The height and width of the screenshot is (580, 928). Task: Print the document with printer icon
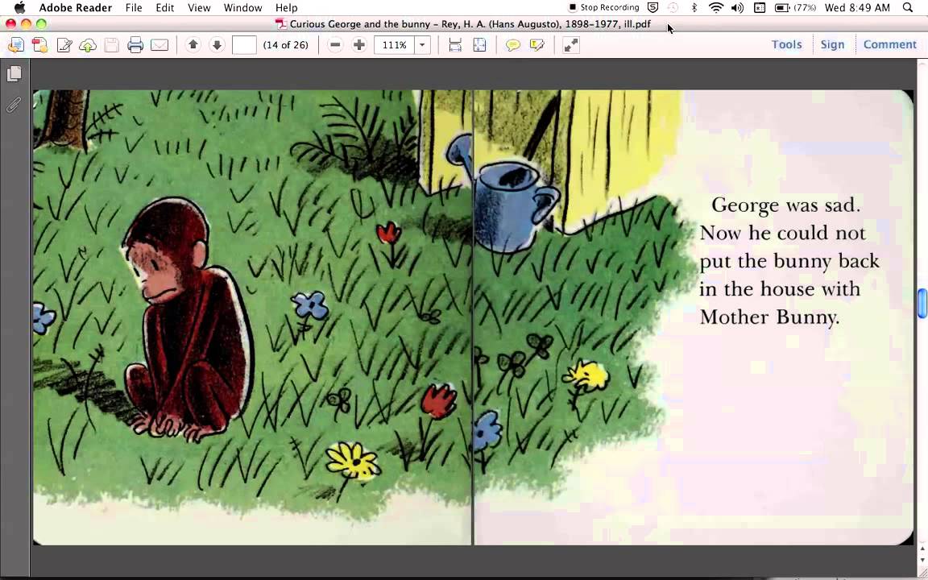[135, 45]
